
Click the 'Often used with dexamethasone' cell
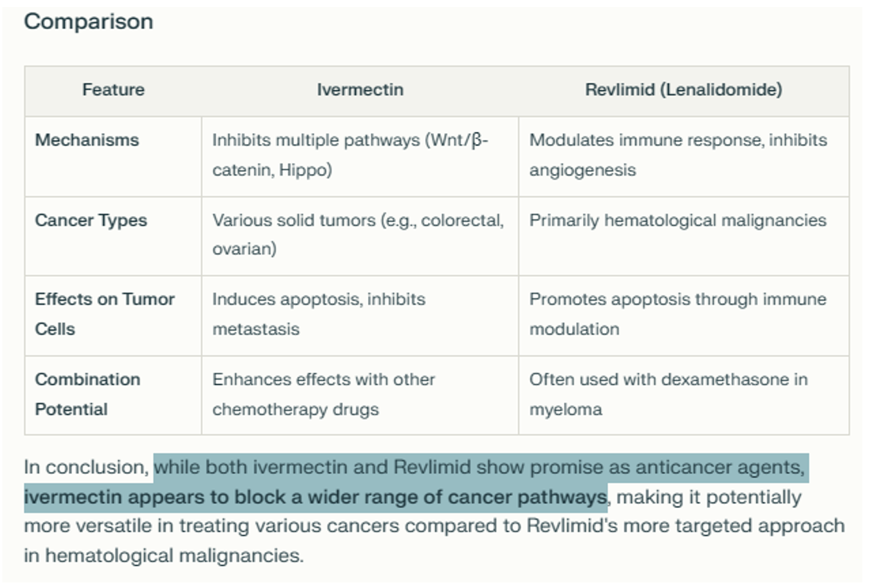pos(668,394)
